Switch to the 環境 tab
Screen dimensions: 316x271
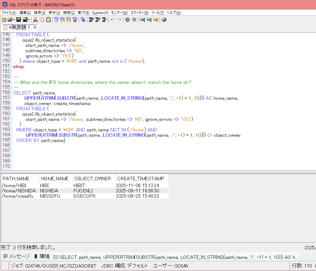click(x=42, y=256)
